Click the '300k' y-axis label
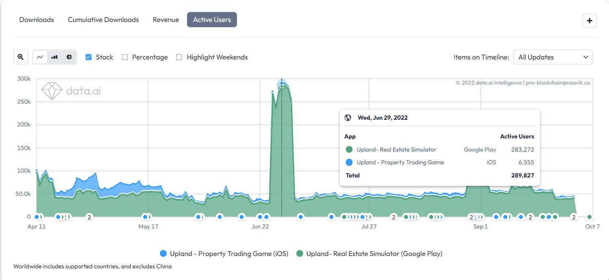Viewport: 609px width, 280px height. (24, 79)
